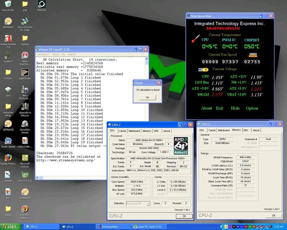
Task: Open the MemSet desktop icon
Action: tap(42, 5)
